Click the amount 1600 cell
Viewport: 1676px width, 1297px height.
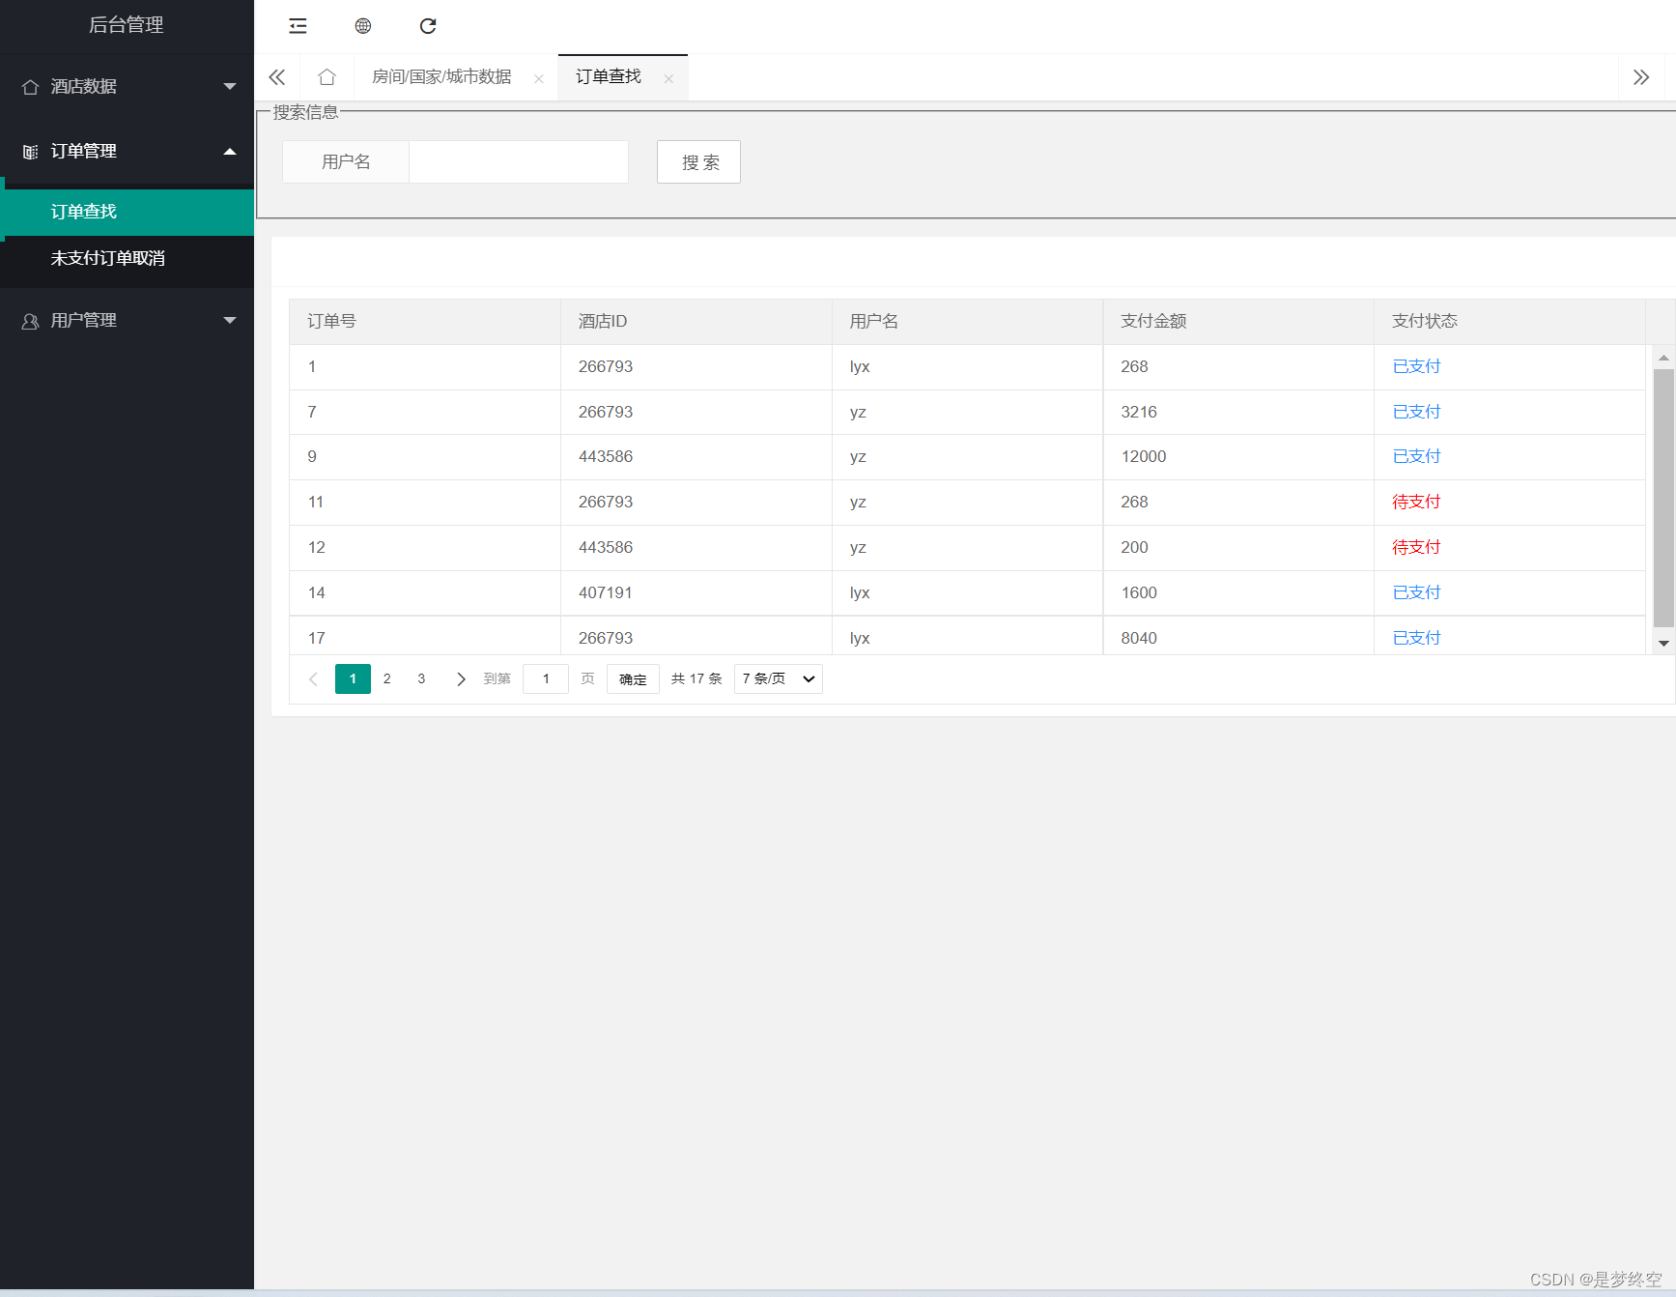(x=1239, y=592)
